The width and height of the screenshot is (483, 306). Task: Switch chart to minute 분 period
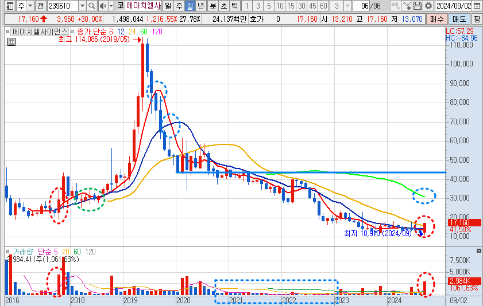pyautogui.click(x=213, y=6)
